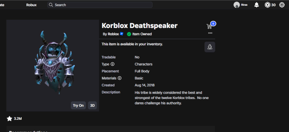Click the Characters type value
This screenshot has width=289, height=132.
pos(143,64)
